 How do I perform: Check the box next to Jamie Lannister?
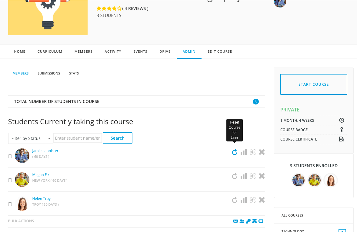(x=10, y=156)
